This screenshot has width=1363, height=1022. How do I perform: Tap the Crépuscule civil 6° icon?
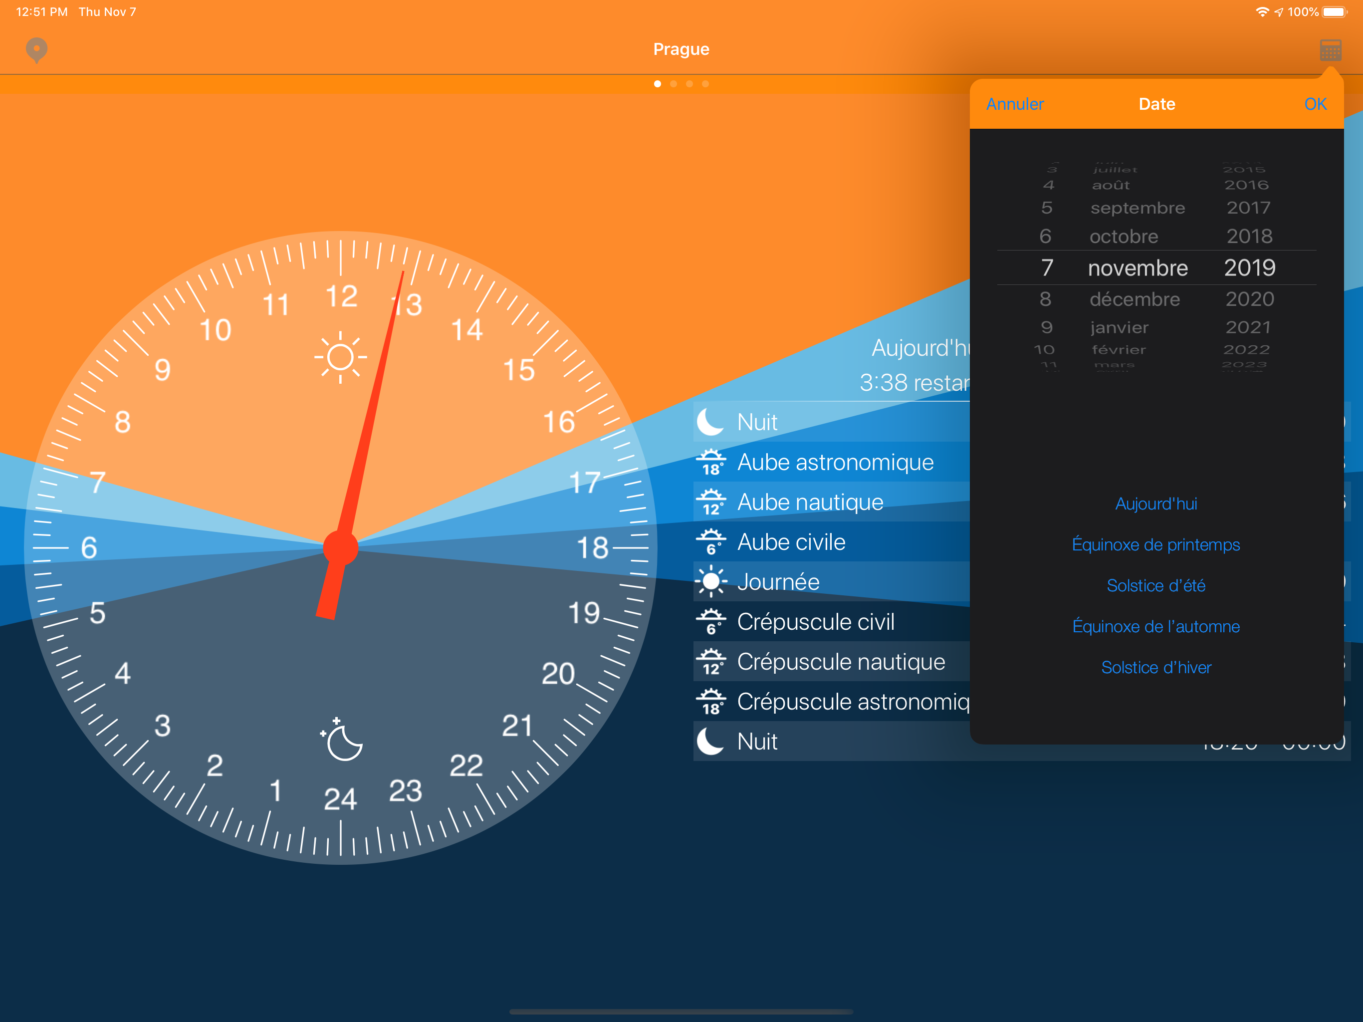pos(711,622)
